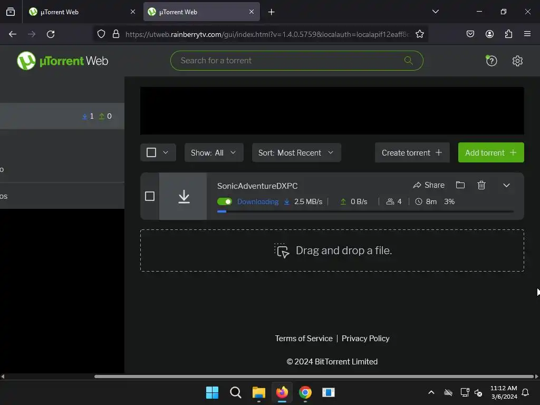Image resolution: width=540 pixels, height=405 pixels.
Task: Open Firefox View recent browsing icon
Action: [11, 12]
